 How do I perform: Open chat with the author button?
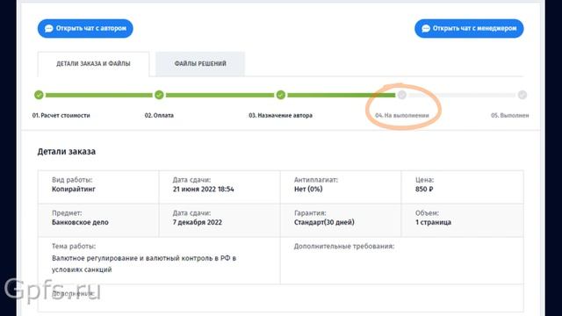tap(85, 28)
